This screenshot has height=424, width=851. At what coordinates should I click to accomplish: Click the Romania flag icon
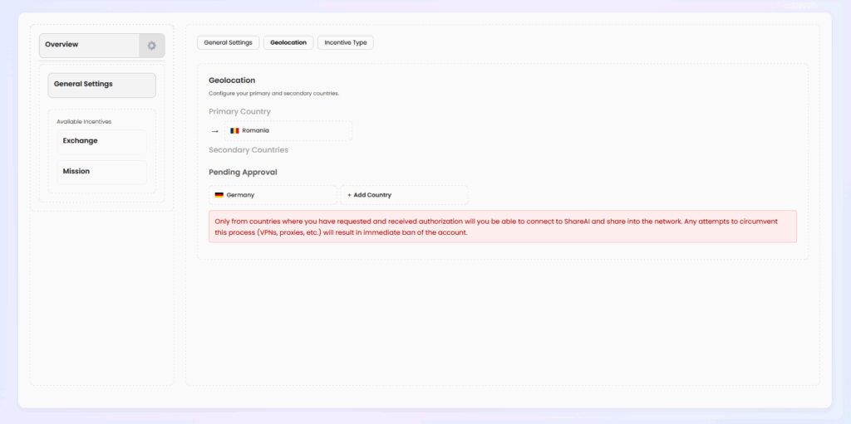(x=234, y=131)
